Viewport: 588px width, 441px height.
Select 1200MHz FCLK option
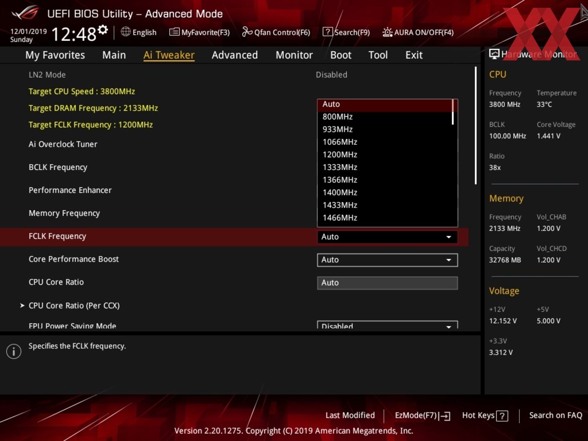click(384, 154)
